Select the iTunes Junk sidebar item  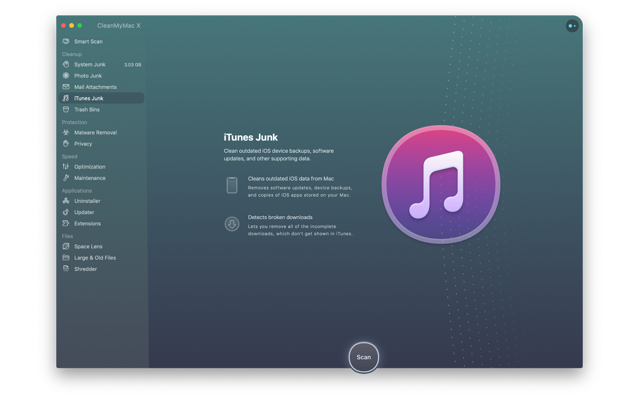coord(102,98)
